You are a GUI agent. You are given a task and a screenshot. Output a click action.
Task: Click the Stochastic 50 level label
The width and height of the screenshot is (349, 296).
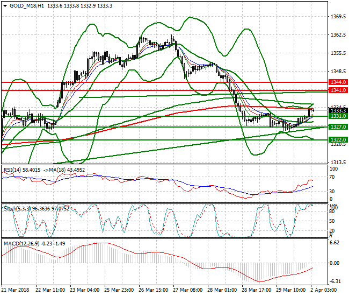(x=332, y=221)
